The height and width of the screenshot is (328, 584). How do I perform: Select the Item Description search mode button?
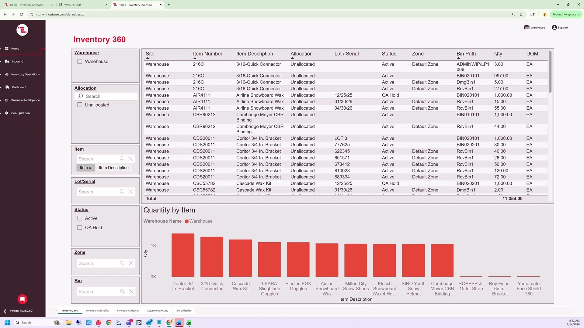pyautogui.click(x=113, y=168)
